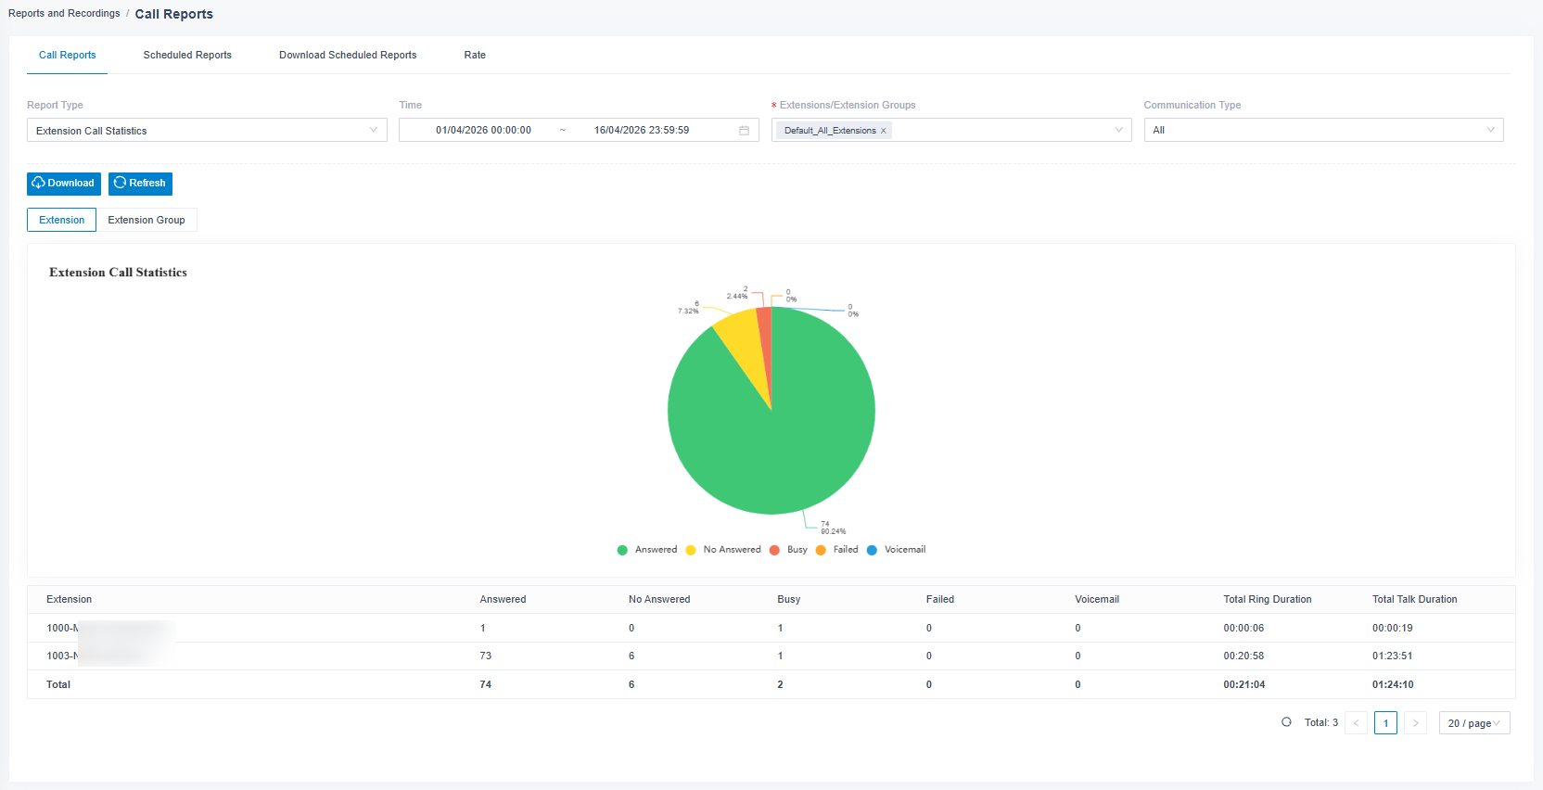Click the 00:20:58 ring duration cell
Viewport: 1543px width, 790px height.
[x=1243, y=656]
